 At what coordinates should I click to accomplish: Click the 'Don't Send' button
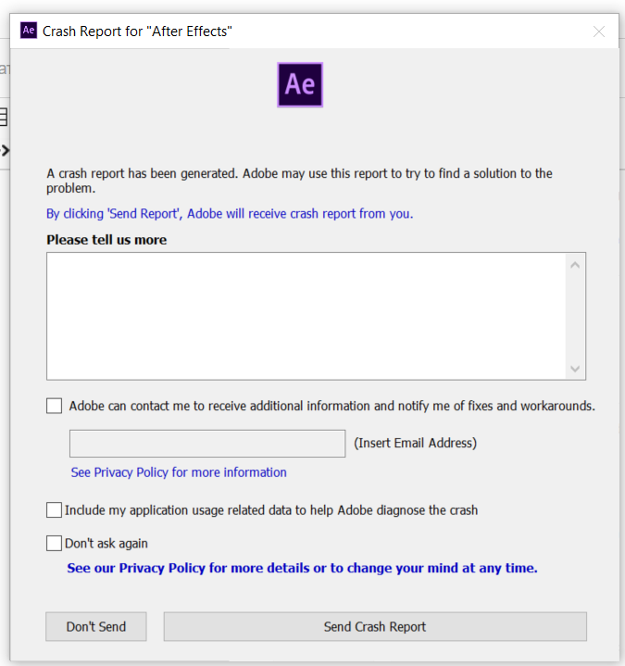tap(96, 626)
